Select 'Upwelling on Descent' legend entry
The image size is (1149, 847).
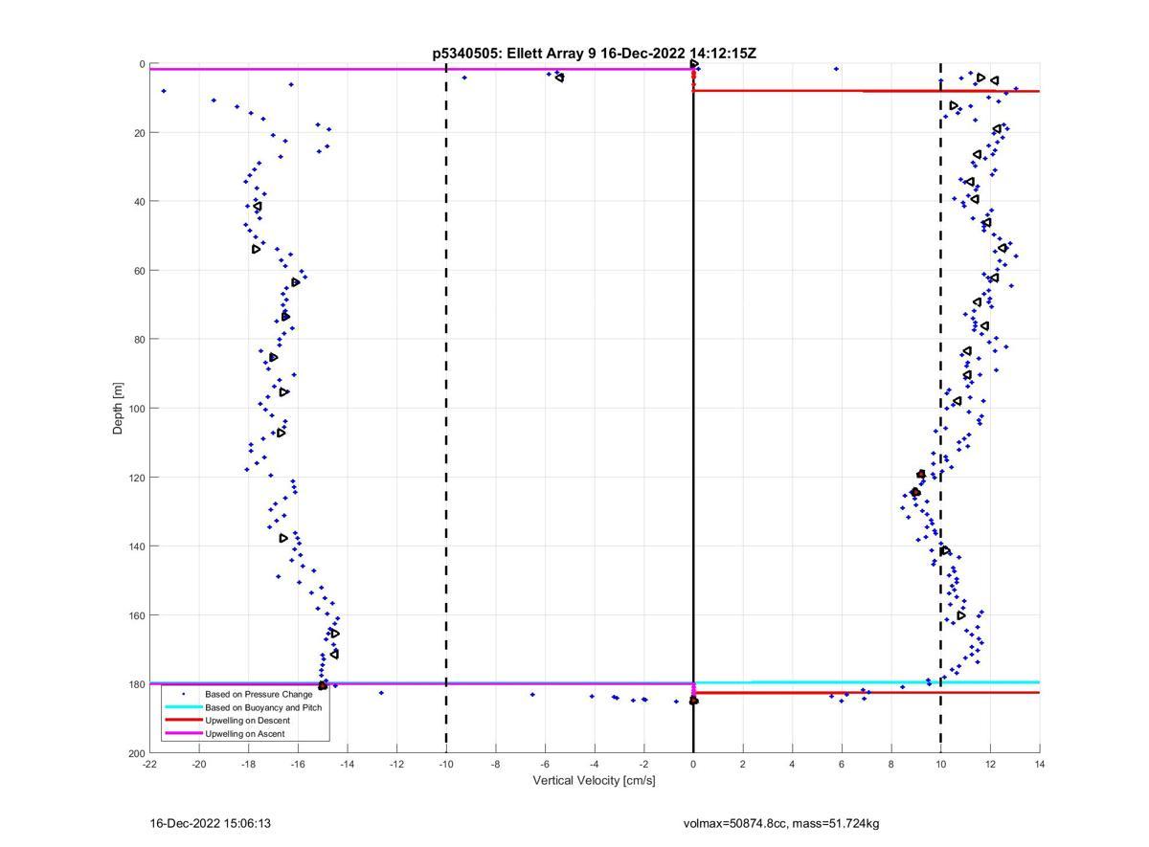click(249, 720)
